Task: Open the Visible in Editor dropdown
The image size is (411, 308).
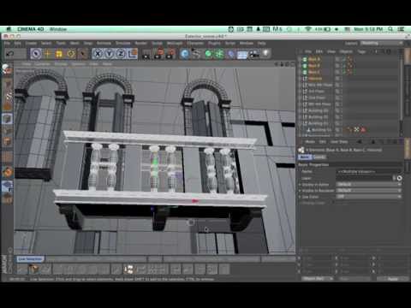Action: 369,185
